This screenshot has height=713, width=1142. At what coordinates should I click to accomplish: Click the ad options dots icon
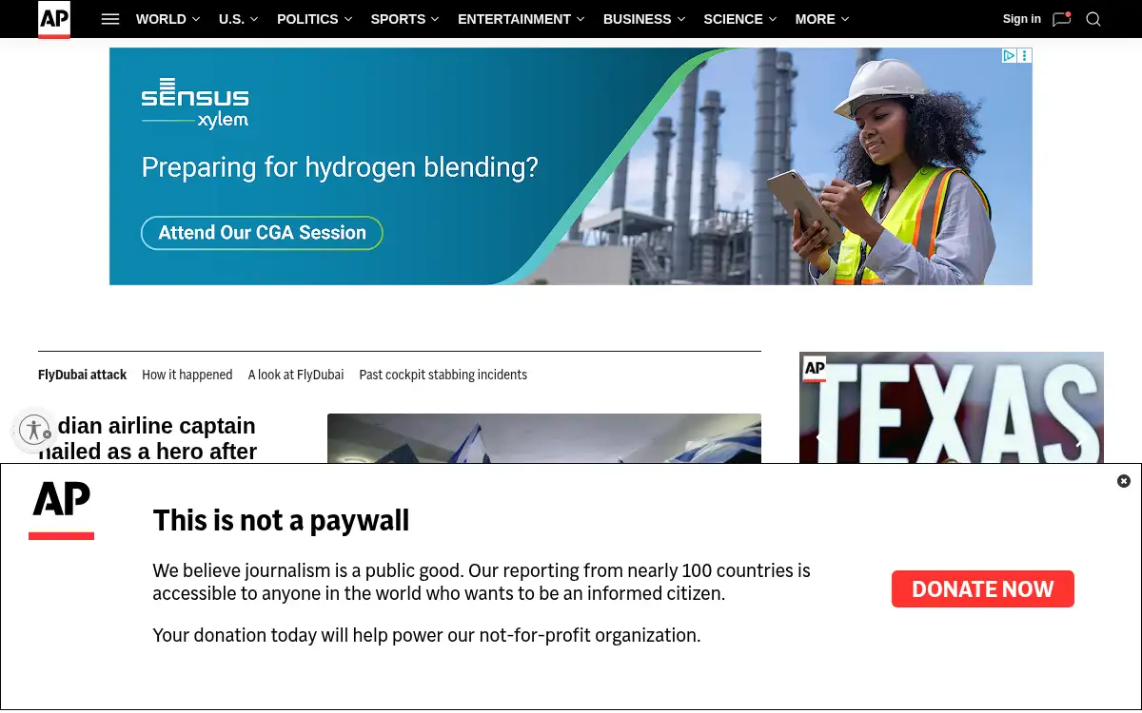1025,56
